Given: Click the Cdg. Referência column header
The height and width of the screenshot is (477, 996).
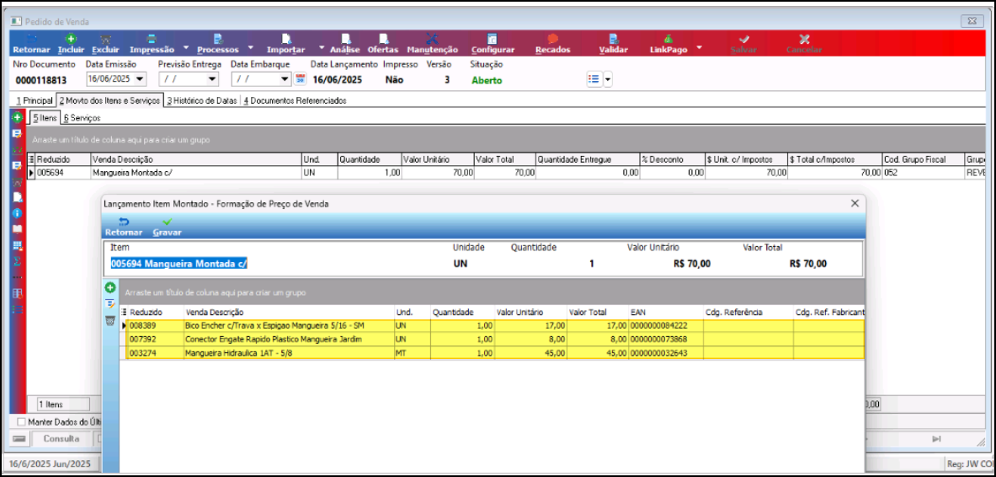Looking at the screenshot, I should pyautogui.click(x=748, y=313).
